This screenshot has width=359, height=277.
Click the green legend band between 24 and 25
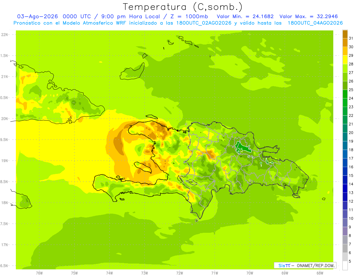coord(345,94)
